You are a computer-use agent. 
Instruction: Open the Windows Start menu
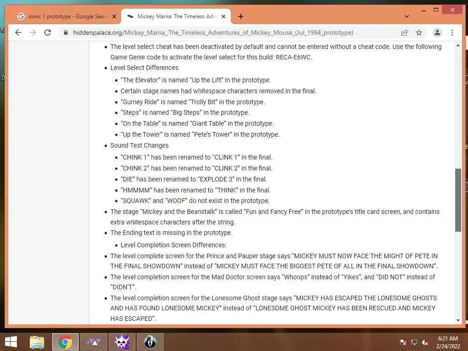11,342
